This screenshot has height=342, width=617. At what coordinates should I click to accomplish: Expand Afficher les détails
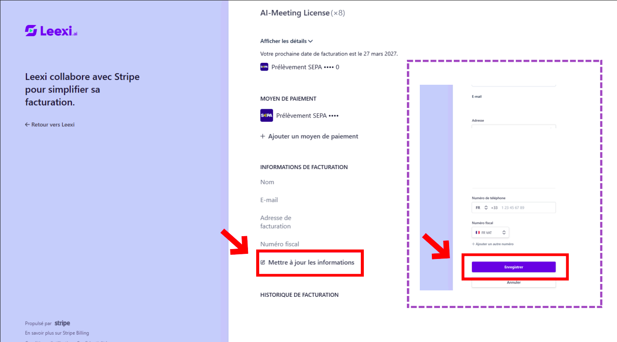[x=286, y=41]
